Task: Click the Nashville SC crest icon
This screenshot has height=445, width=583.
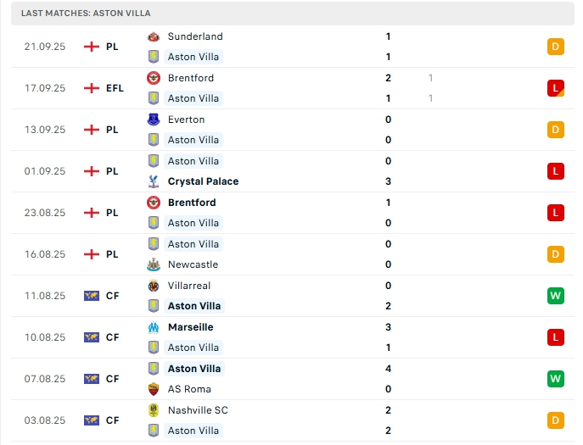Action: click(154, 410)
